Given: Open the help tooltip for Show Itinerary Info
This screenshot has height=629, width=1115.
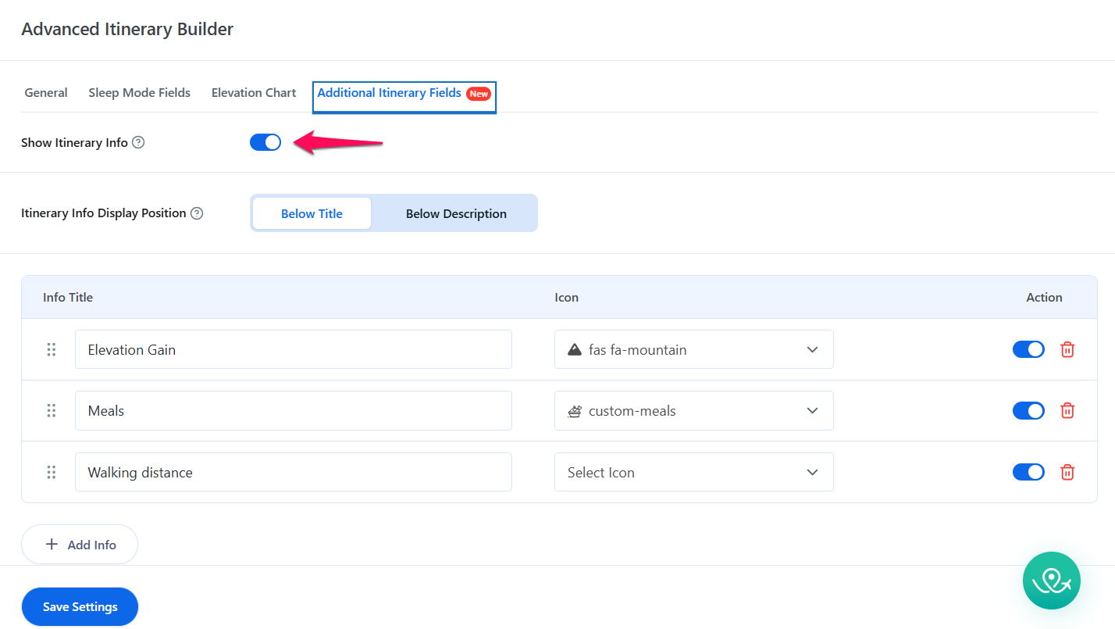Looking at the screenshot, I should point(138,142).
